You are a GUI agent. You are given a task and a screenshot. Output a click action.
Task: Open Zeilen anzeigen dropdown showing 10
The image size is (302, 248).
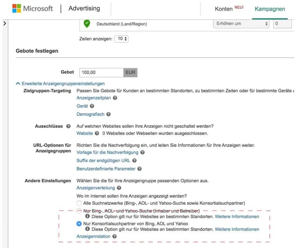point(121,39)
